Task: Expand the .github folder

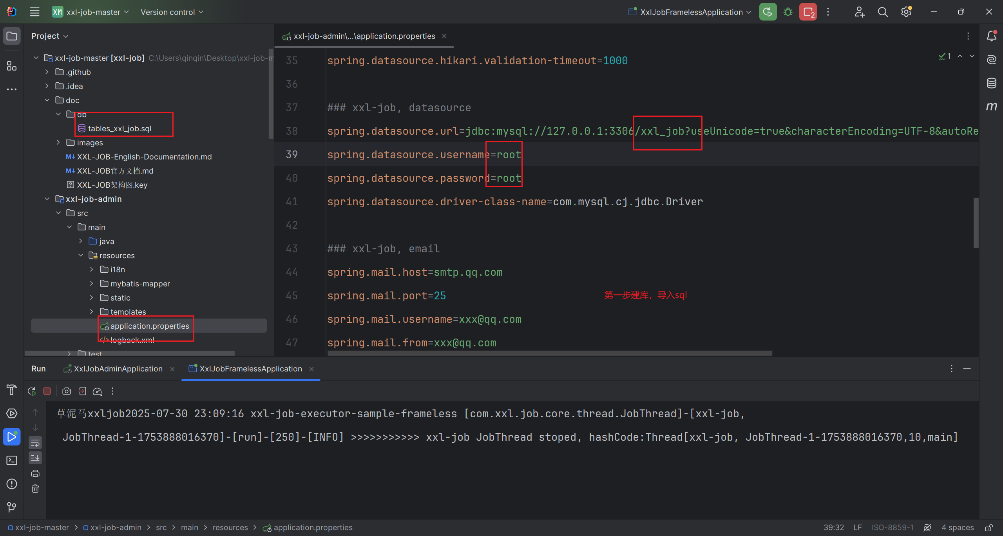Action: coord(47,72)
